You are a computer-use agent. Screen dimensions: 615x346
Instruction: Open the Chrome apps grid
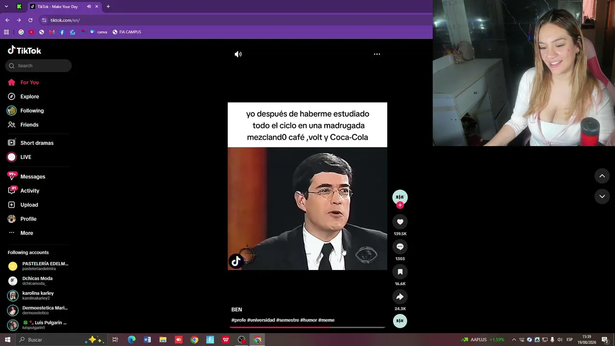6,32
